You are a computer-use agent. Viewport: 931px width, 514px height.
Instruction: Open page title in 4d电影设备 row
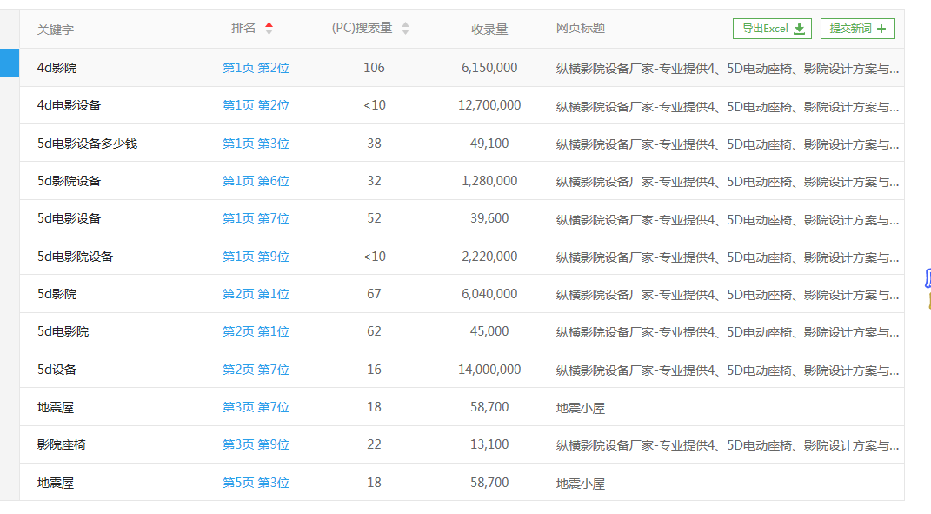click(x=727, y=106)
